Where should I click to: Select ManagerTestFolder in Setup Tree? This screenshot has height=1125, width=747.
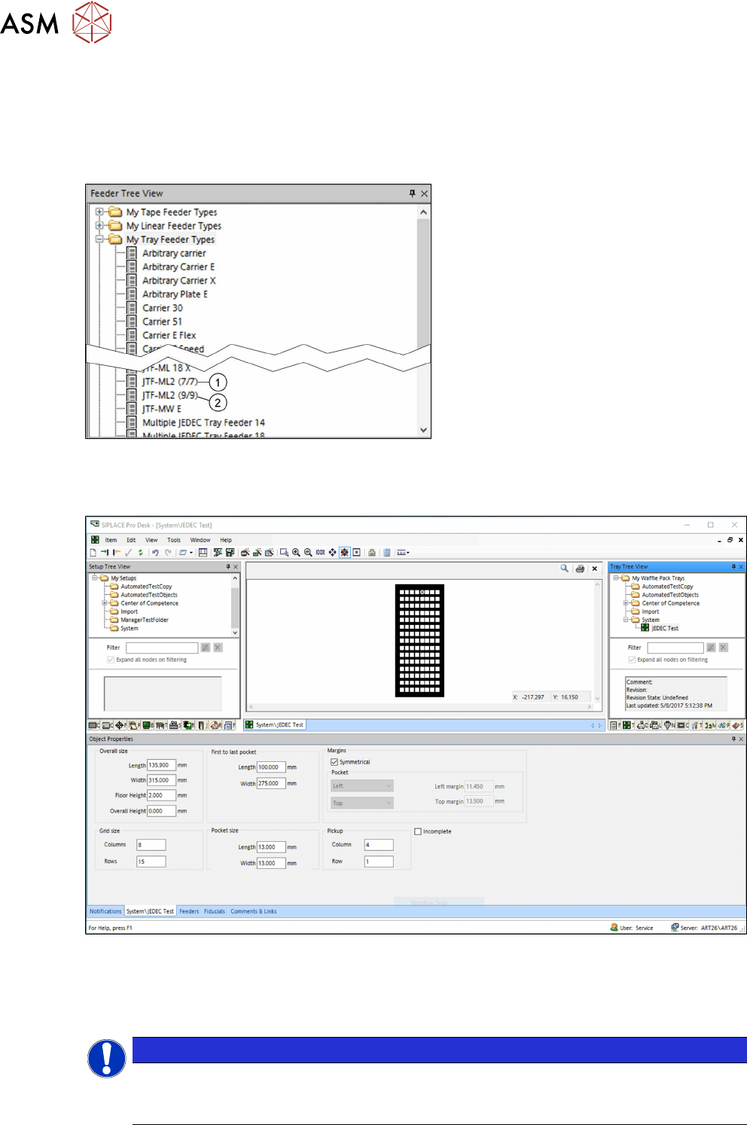(145, 620)
